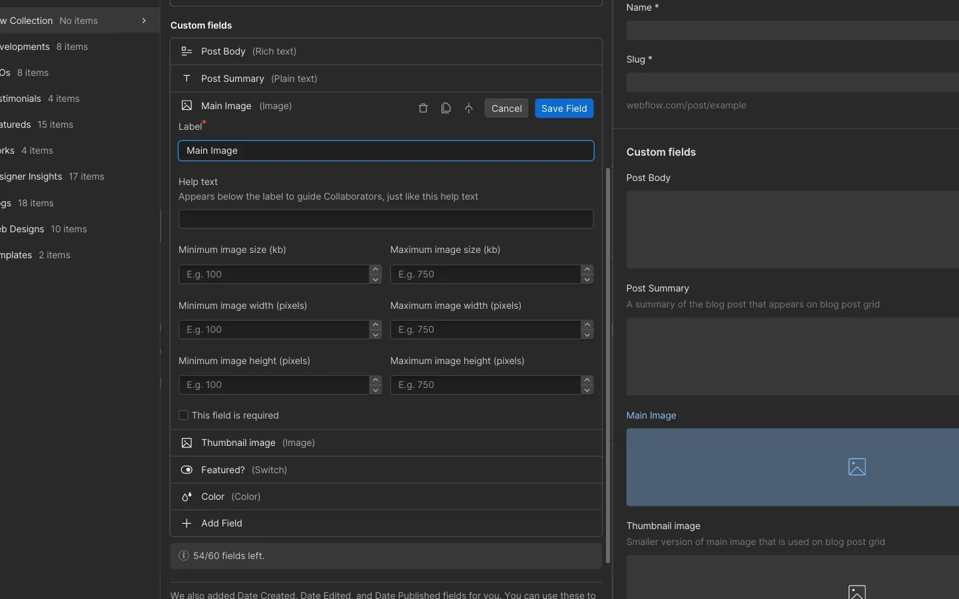
Task: Increase the maximum image height stepper
Action: click(587, 380)
